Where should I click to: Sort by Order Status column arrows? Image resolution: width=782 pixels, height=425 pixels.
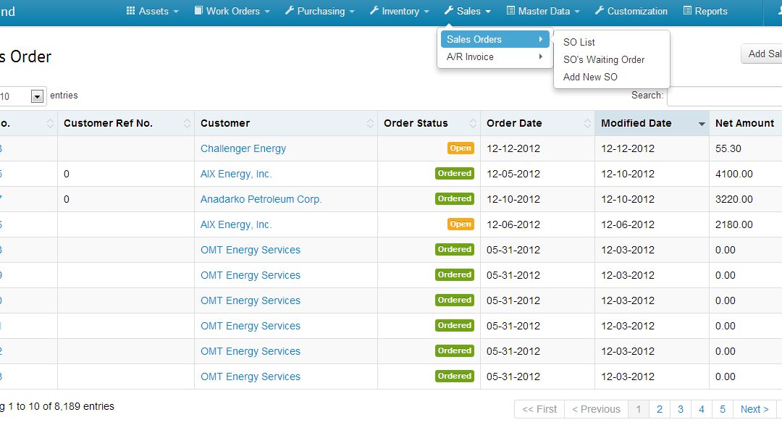click(x=473, y=123)
